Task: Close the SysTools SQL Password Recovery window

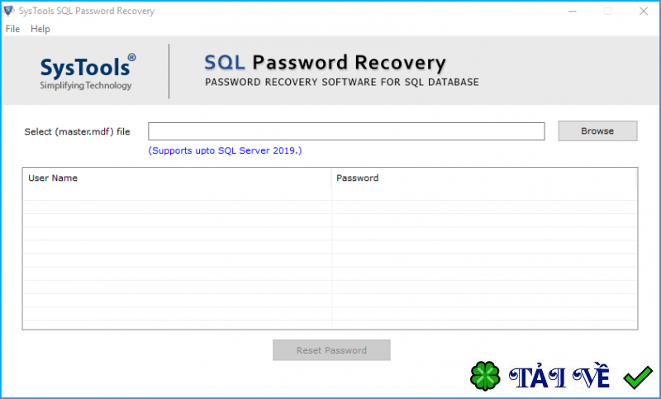Action: [644, 11]
